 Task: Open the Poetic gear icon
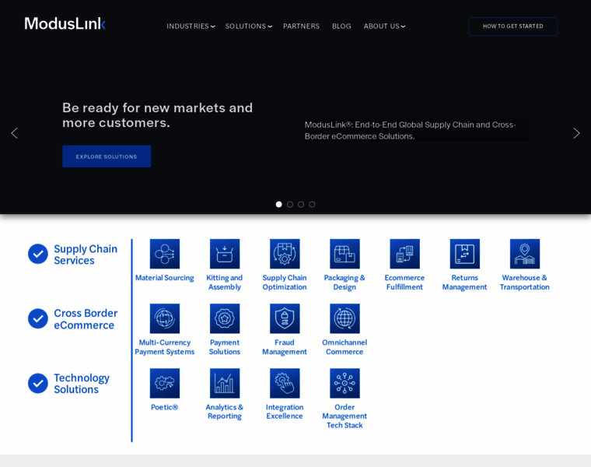(165, 383)
